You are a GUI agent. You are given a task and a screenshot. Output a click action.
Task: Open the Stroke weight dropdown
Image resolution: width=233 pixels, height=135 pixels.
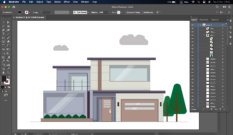point(52,12)
